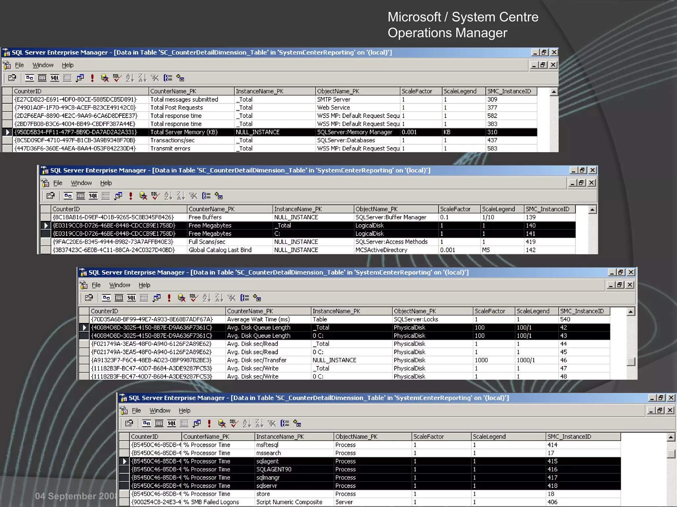The image size is (677, 507).
Task: Click 'MCSActiveDirectory' cell
Action: click(x=396, y=250)
